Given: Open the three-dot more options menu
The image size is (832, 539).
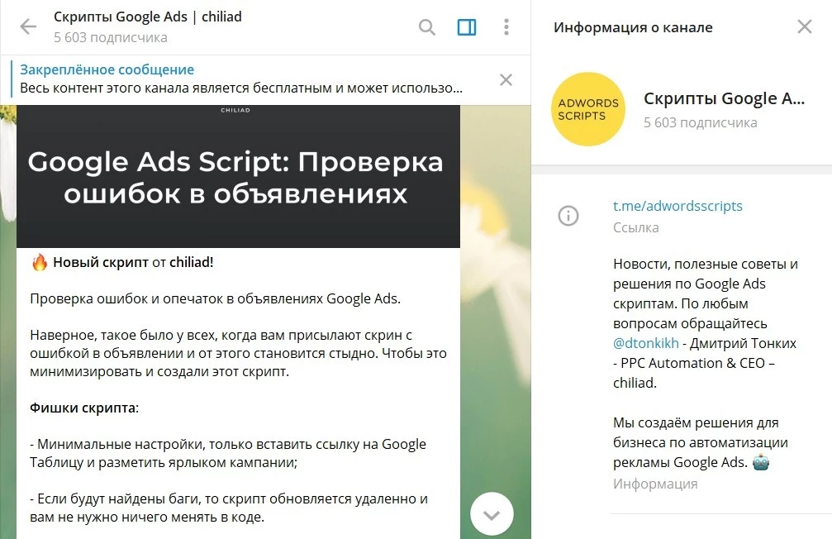Looking at the screenshot, I should pyautogui.click(x=506, y=27).
